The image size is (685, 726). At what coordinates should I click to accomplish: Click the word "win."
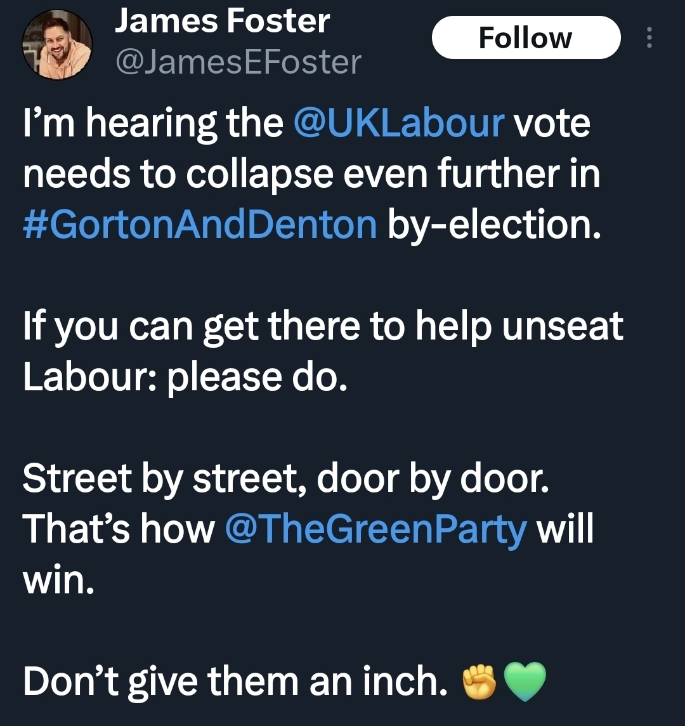coord(59,580)
